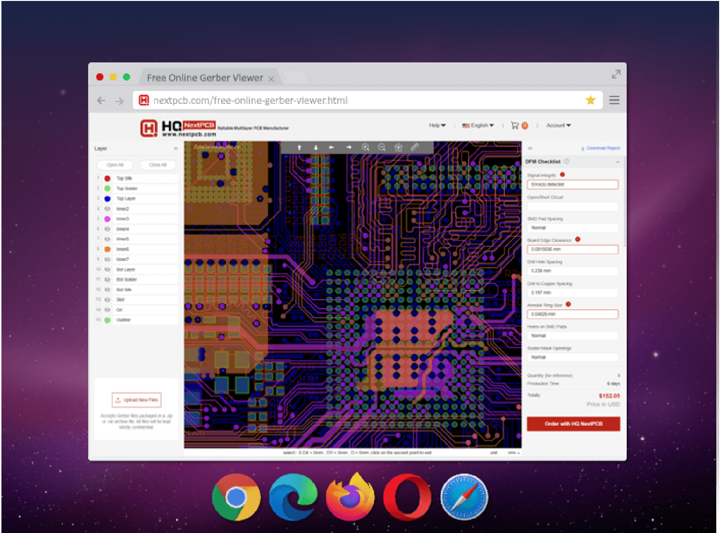This screenshot has width=722, height=533.
Task: Click the zoom out magnifier tool
Action: pos(382,148)
